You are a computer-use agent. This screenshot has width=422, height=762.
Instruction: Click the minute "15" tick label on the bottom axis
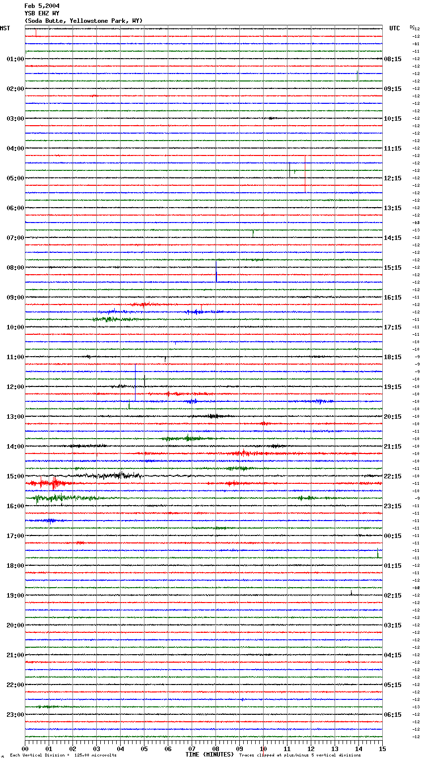point(382,749)
